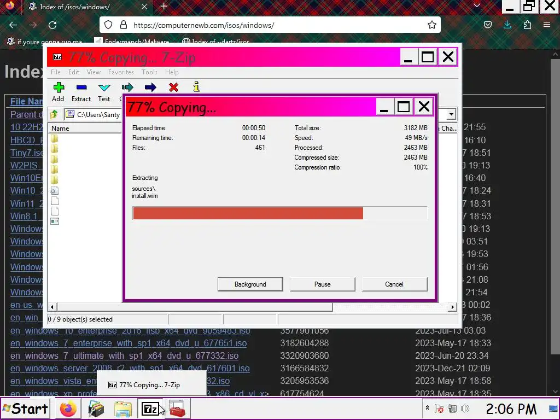The height and width of the screenshot is (420, 560).
Task: Click the red Delete X icon in 7-Zip
Action: (x=173, y=87)
